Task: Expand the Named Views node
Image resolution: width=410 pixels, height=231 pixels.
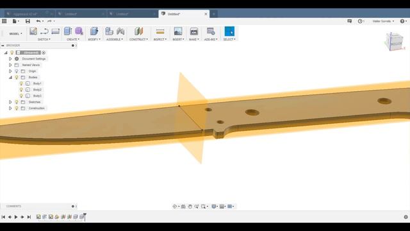Action: (x=10, y=65)
